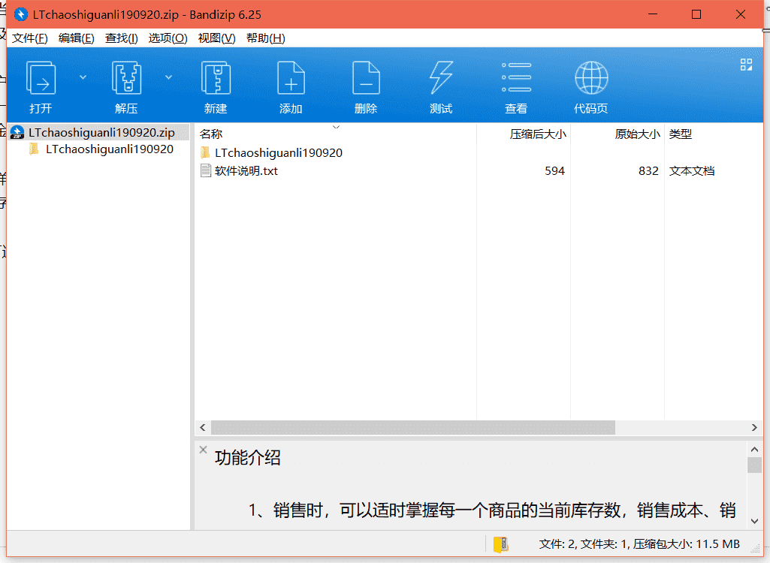The image size is (770, 563).
Task: Click the horizontal scrollbar thumb in file list
Action: pyautogui.click(x=413, y=428)
